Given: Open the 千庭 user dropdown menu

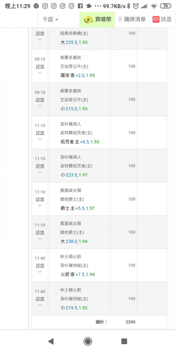Looking at the screenshot, I should (x=50, y=19).
